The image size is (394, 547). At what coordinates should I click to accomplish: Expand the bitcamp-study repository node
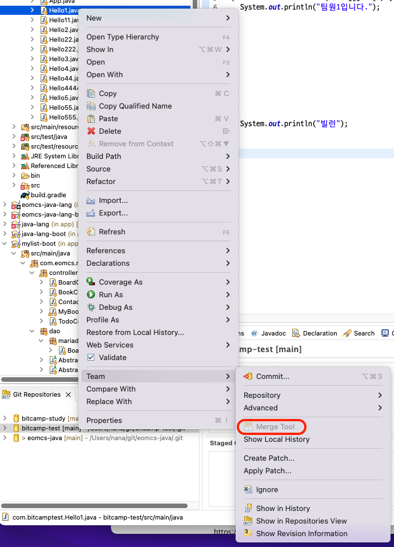(5, 418)
